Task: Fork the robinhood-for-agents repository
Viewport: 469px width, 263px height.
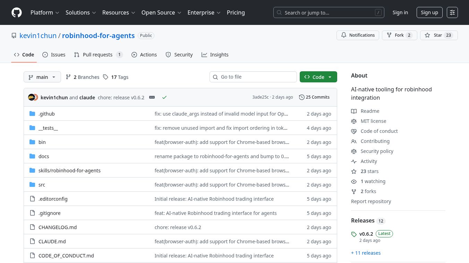Action: pos(399,35)
